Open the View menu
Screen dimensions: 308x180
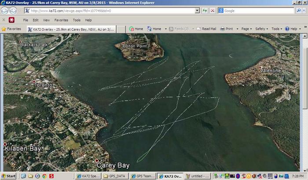click(46, 20)
